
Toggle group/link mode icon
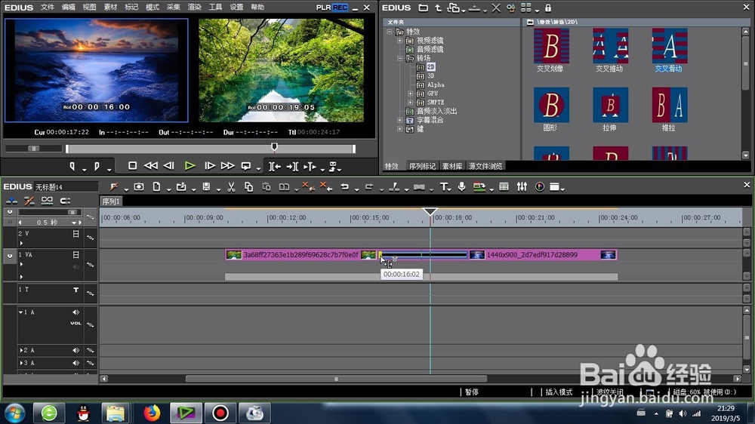point(47,201)
